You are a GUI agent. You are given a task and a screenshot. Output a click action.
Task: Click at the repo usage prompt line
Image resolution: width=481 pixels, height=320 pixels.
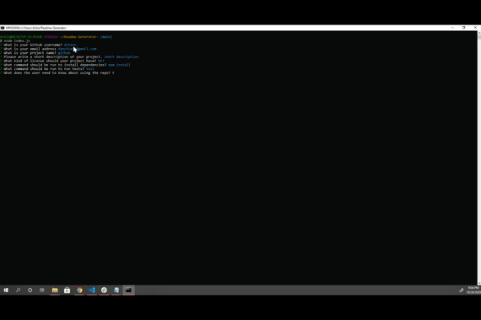pos(57,73)
